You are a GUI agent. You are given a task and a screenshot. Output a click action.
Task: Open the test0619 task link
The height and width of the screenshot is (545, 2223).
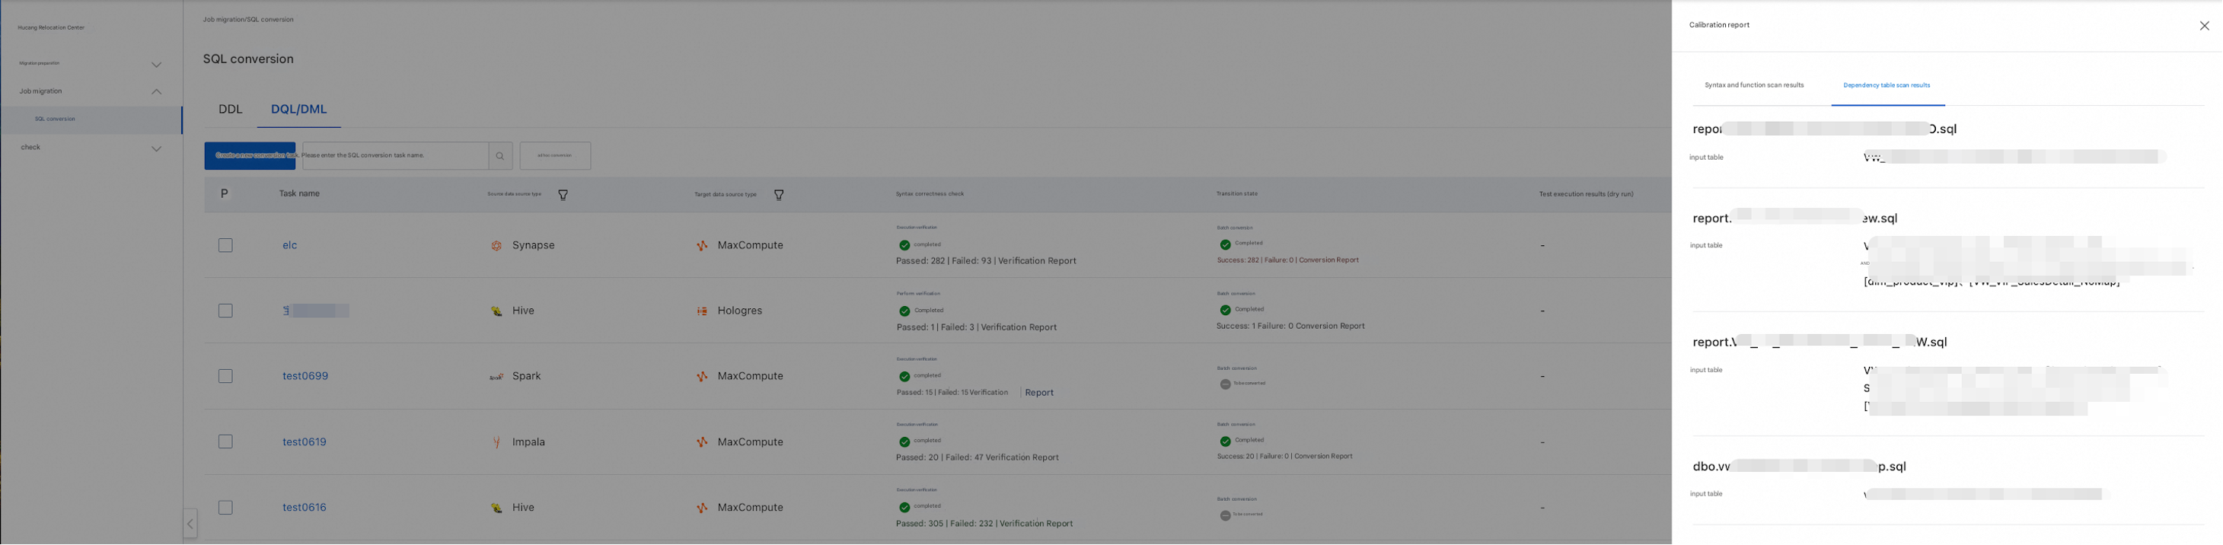pos(305,442)
